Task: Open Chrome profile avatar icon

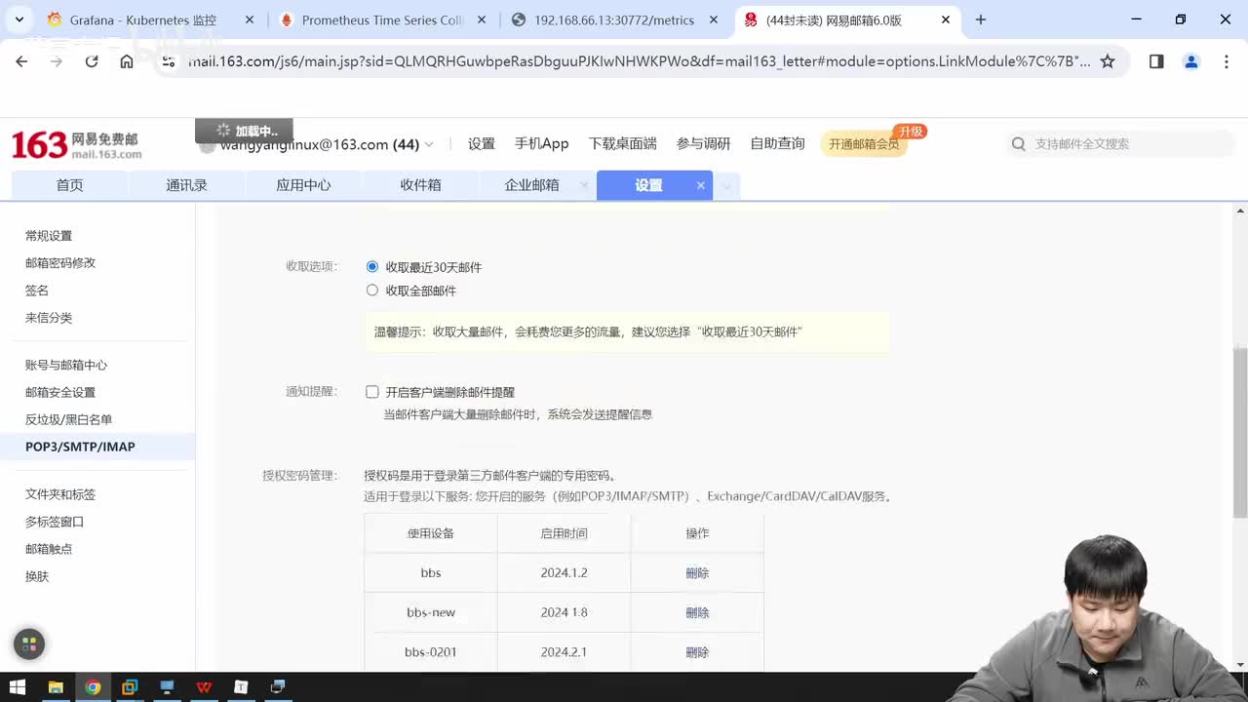Action: coord(1190,61)
